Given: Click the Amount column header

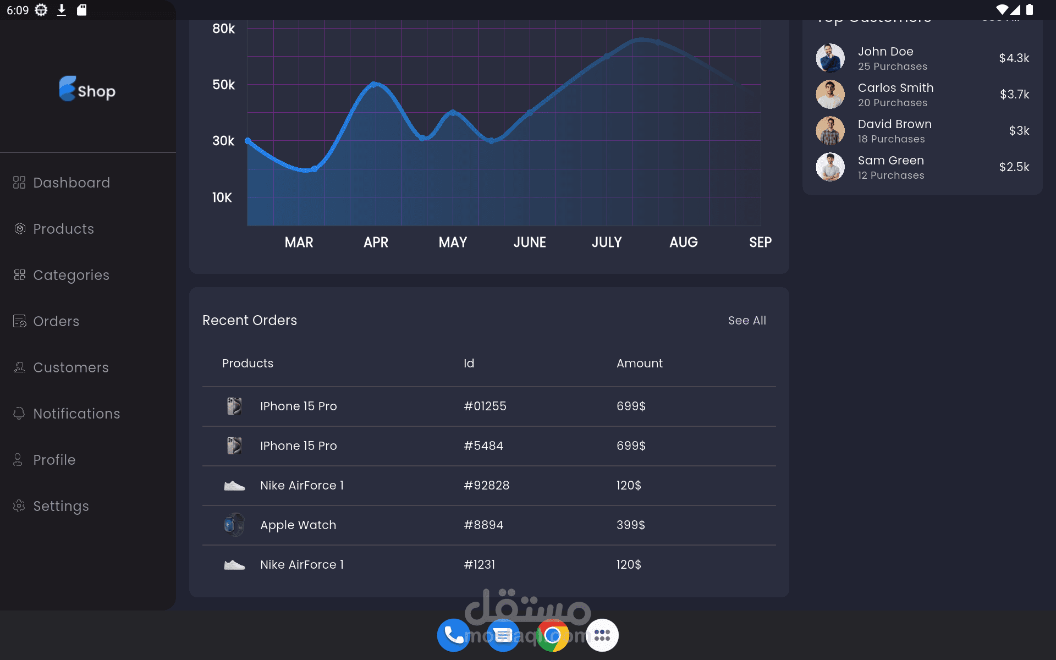Looking at the screenshot, I should tap(639, 364).
